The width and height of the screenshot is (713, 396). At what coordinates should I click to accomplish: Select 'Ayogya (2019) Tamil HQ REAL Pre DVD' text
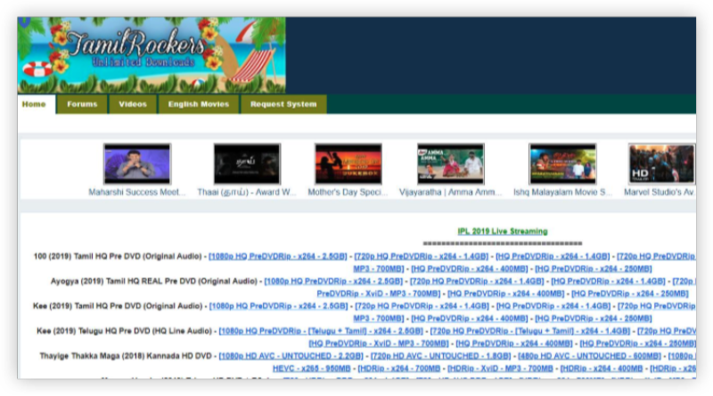click(153, 281)
